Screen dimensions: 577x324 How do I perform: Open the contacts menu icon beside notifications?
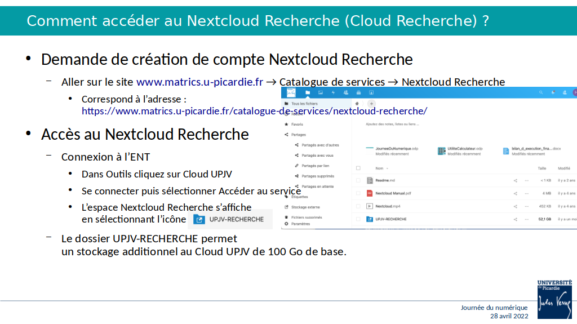565,92
